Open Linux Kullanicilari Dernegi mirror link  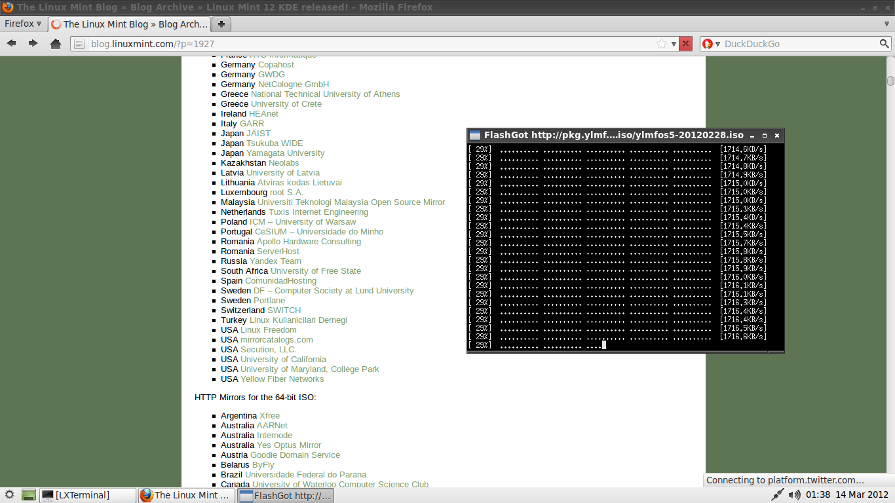(298, 320)
